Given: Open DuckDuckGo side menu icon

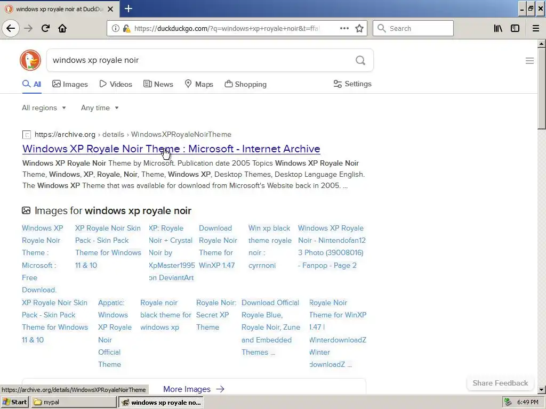Looking at the screenshot, I should click(x=529, y=61).
